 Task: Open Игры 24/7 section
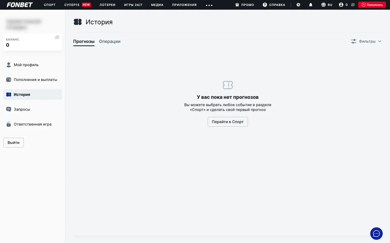(x=133, y=5)
